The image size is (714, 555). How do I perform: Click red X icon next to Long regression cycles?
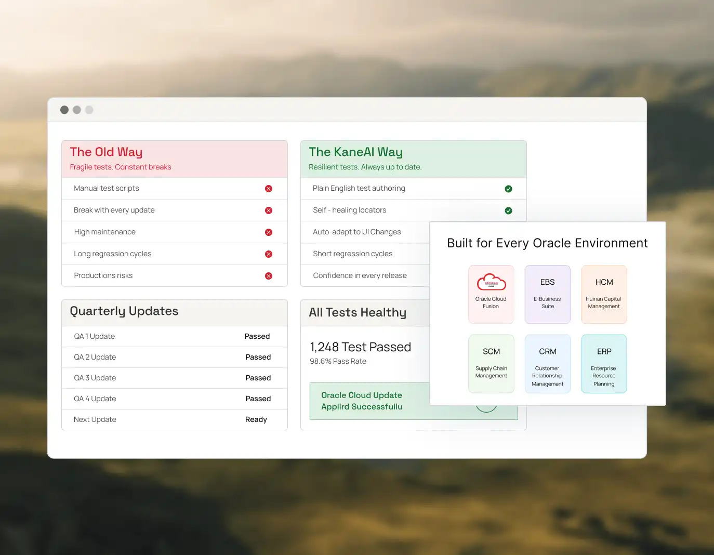(x=269, y=254)
